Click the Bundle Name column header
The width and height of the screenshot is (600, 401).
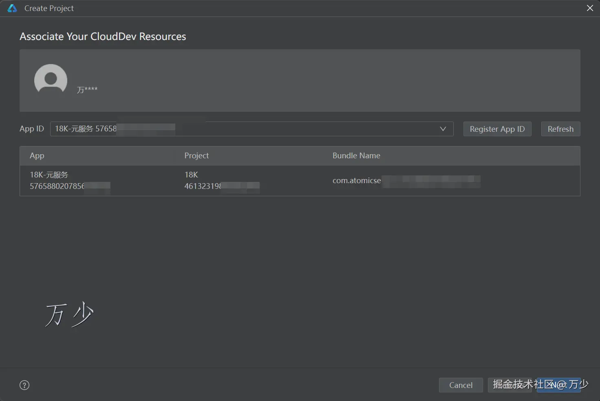tap(356, 155)
